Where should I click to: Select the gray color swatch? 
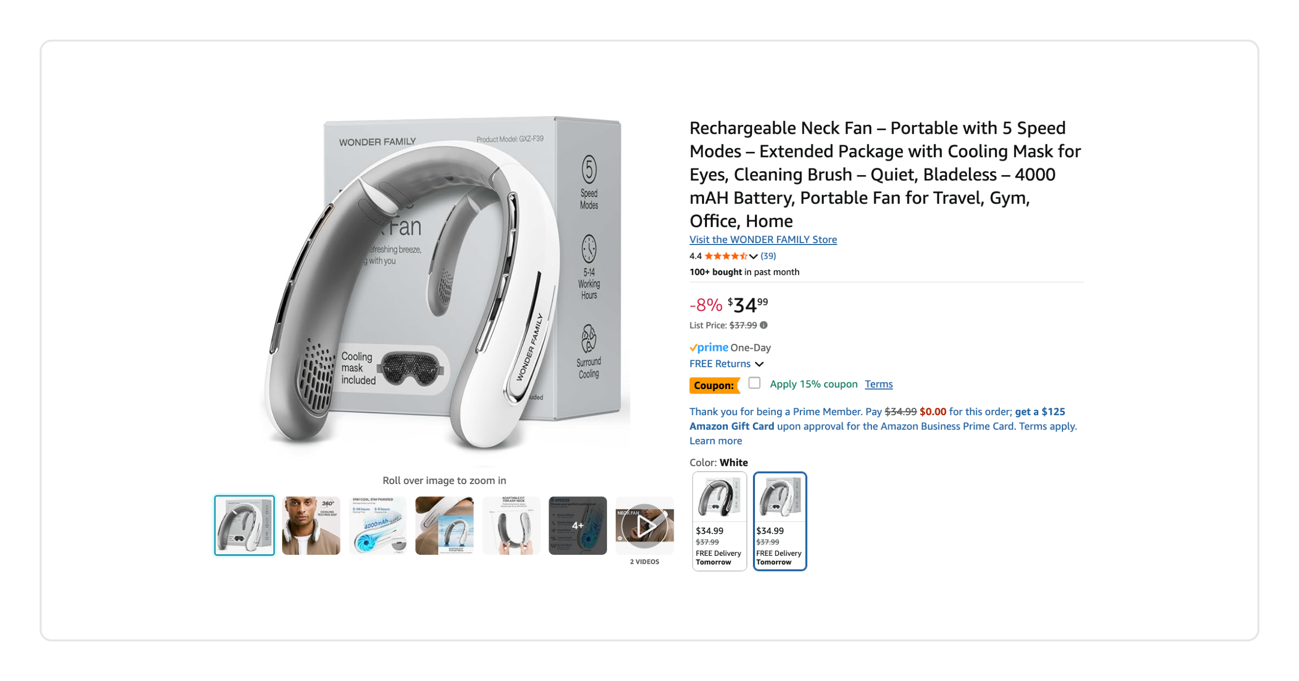point(719,521)
